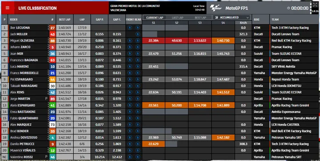Select rider Iker LECUONA
Screen dimensions: 320x161
coord(20,27)
